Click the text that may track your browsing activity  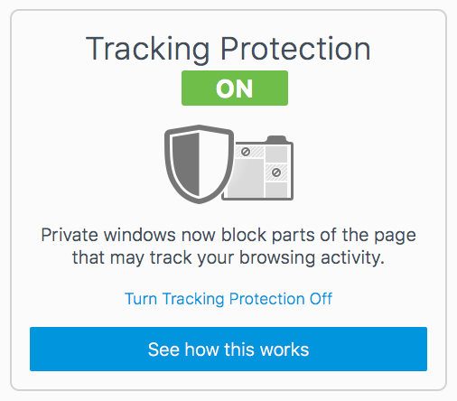228,258
